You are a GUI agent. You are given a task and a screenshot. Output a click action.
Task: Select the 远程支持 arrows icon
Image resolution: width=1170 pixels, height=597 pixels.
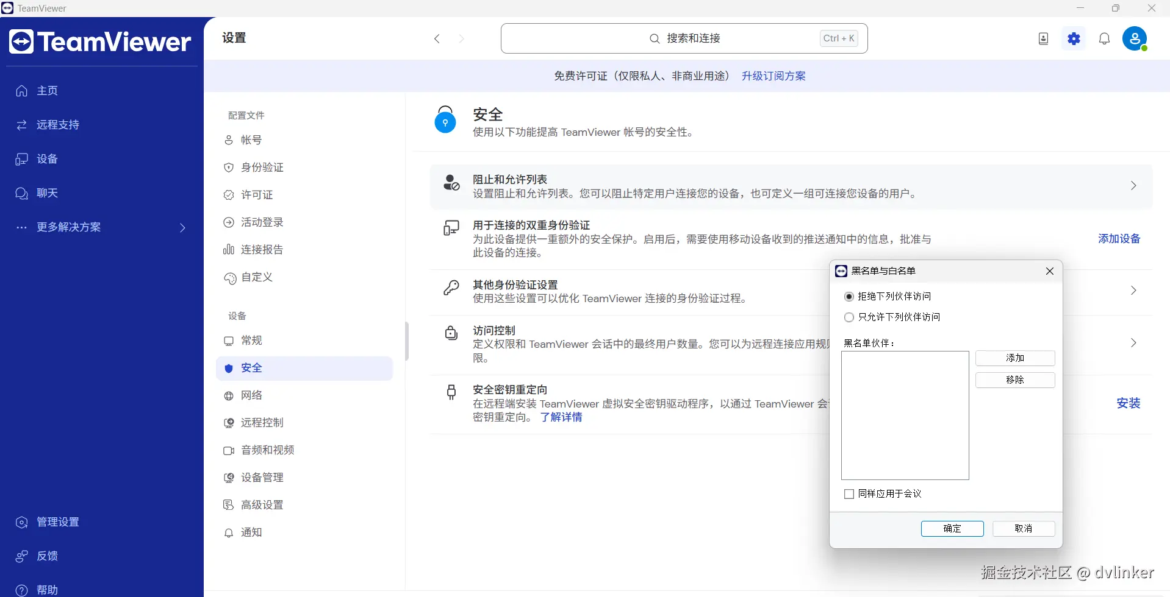coord(22,125)
